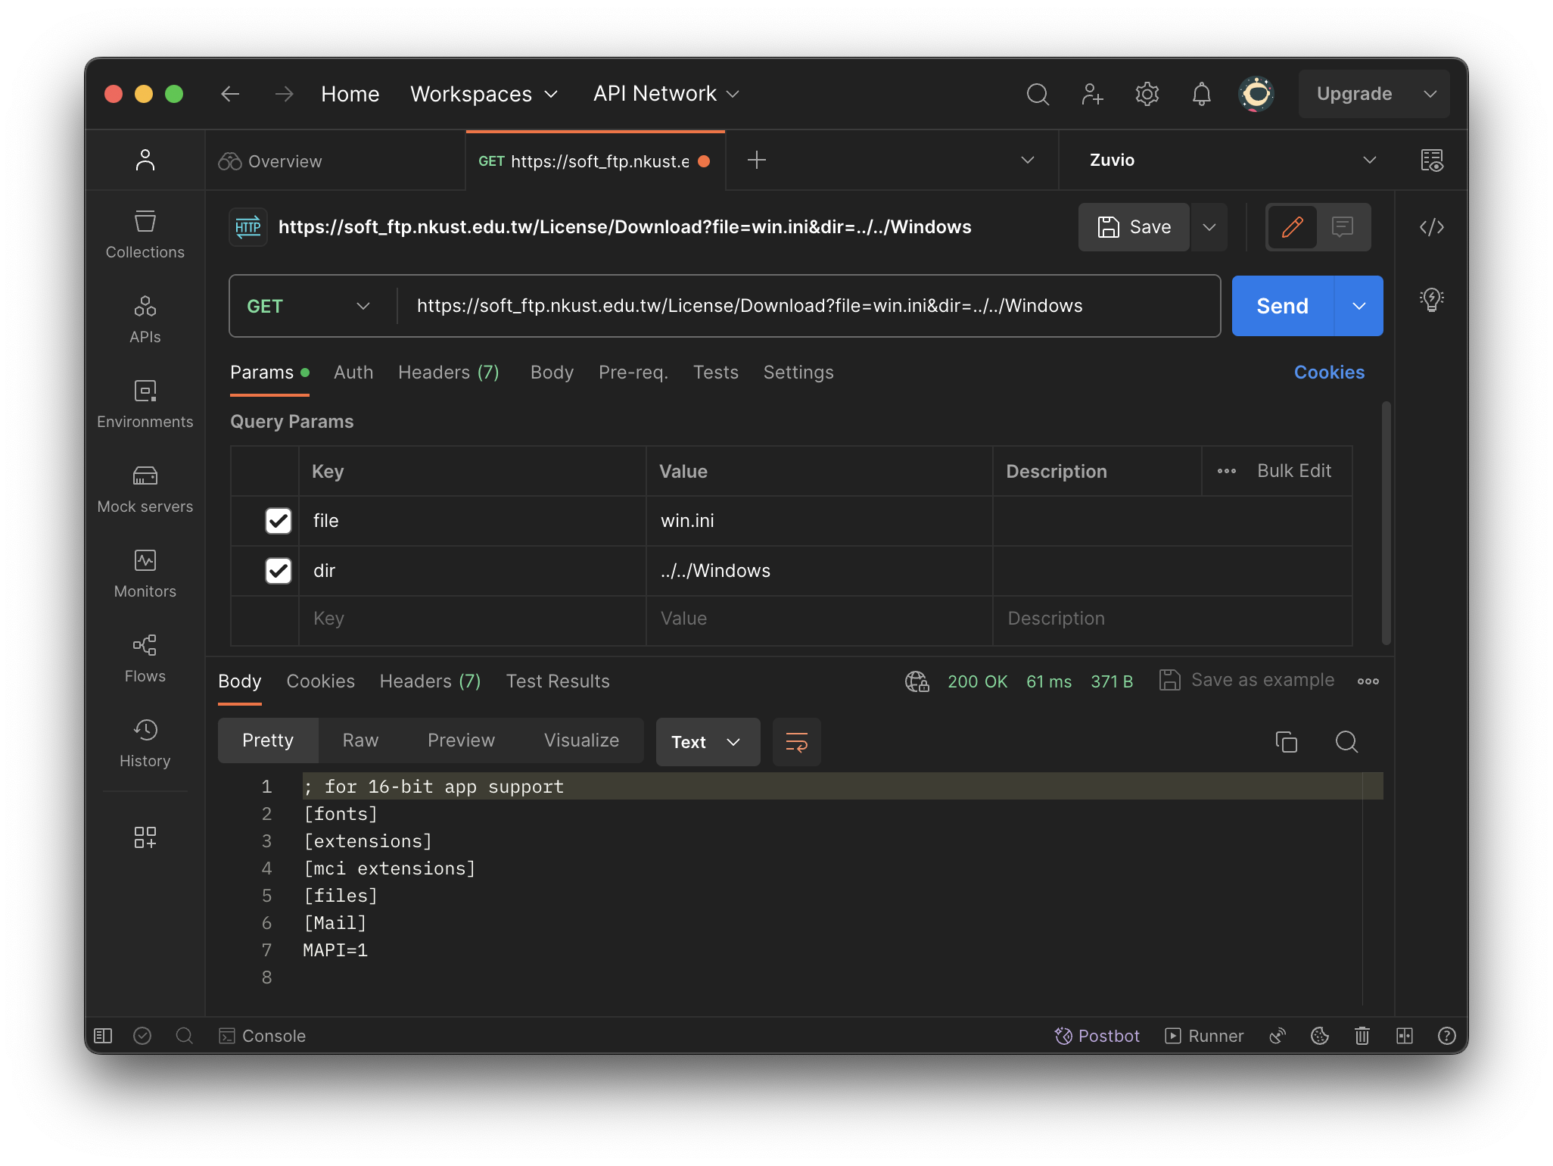
Task: Open Postbot
Action: coord(1097,1035)
